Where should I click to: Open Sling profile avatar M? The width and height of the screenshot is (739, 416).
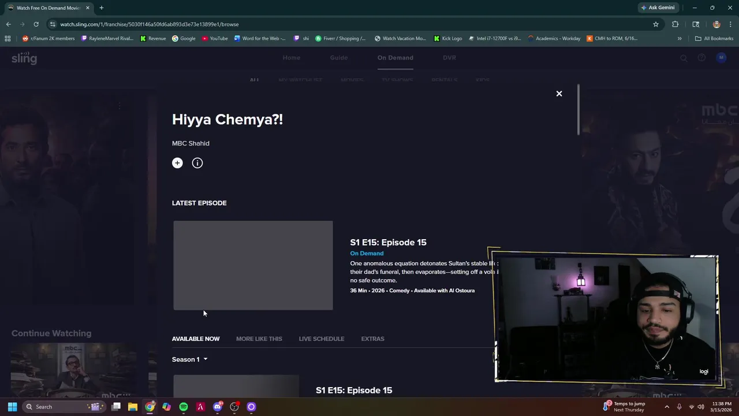tap(721, 58)
